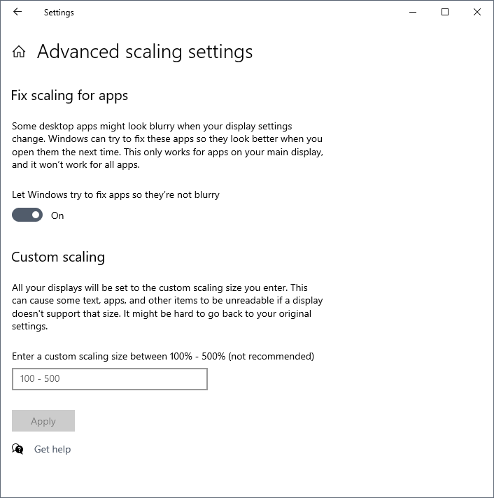This screenshot has width=494, height=498.
Task: Click the paragraph warning about unreadable displays
Action: tap(167, 307)
